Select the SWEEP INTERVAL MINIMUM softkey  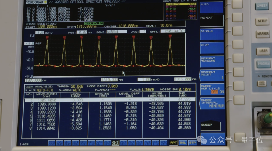click(212, 103)
